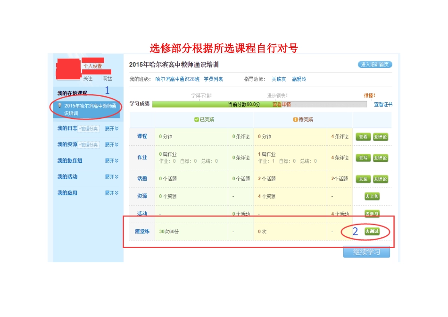448x317 pixels.
Task: Click 关注 under profile
Action: pyautogui.click(x=88, y=79)
